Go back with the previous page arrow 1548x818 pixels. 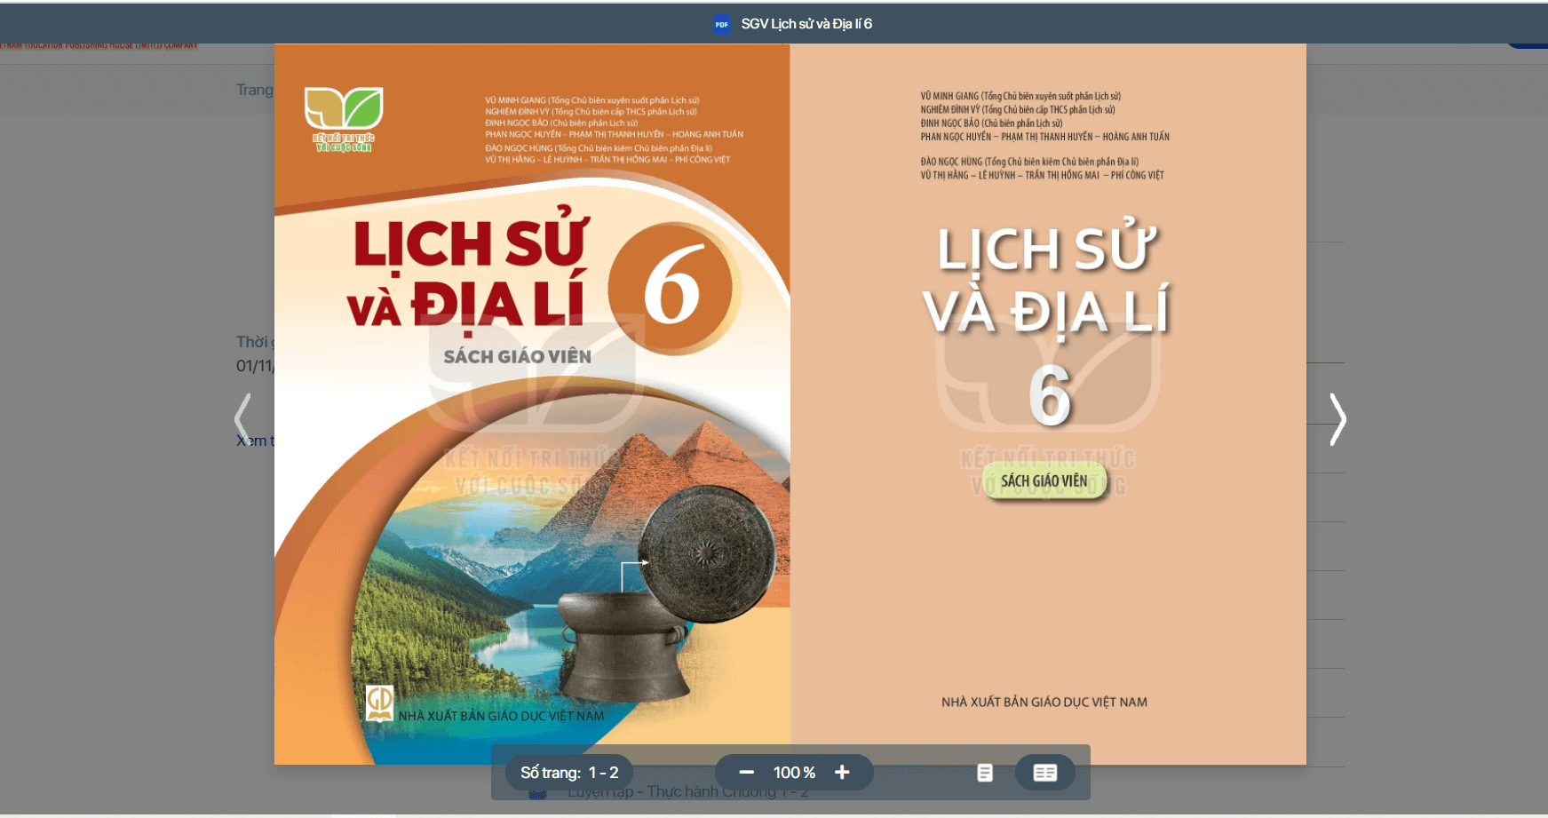[x=242, y=419]
